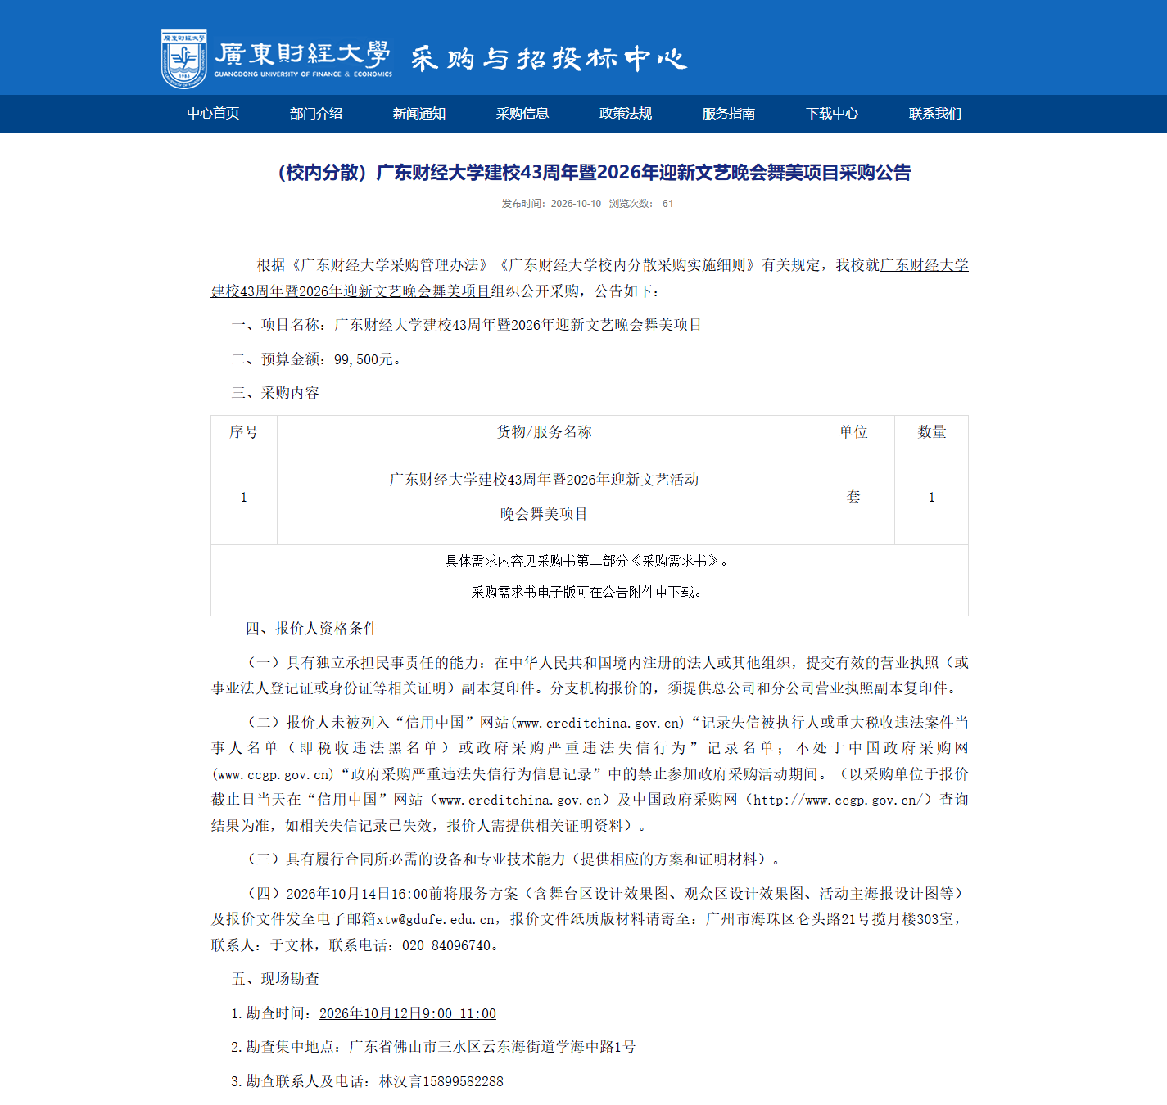Image resolution: width=1167 pixels, height=1105 pixels.
Task: Click the underlined project name in first paragraph
Action: coord(590,278)
